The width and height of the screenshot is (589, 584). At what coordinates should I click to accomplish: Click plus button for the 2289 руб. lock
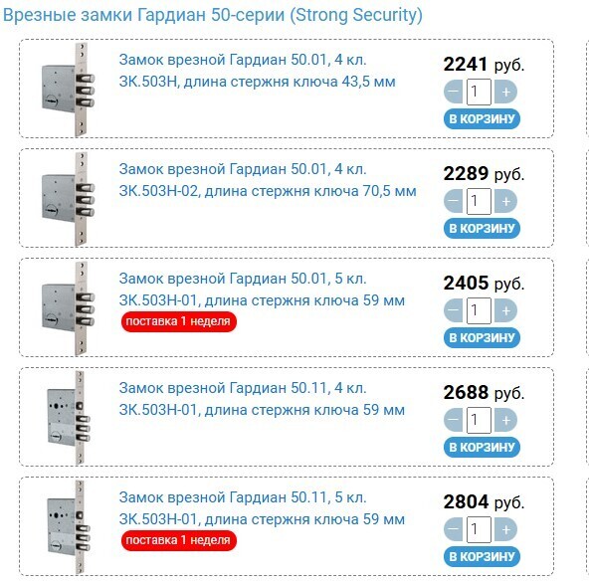[x=505, y=201]
